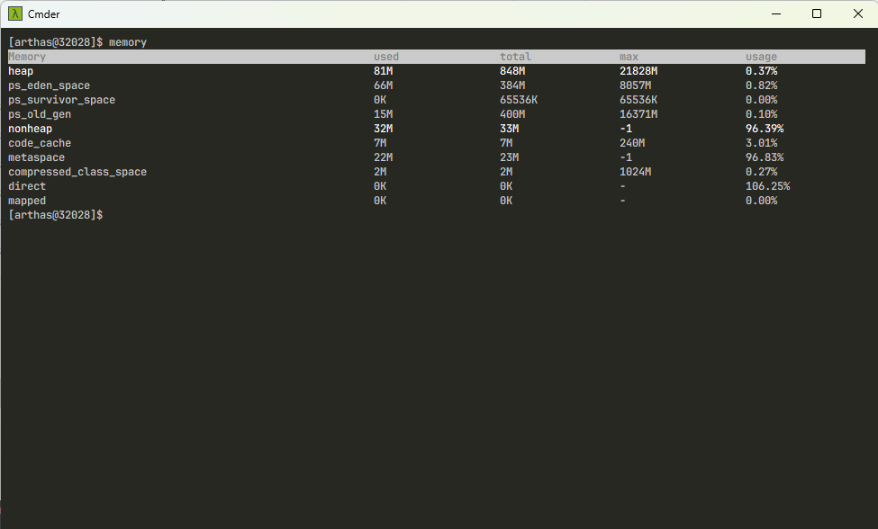
Task: Click the 'compressed_class_space' row label
Action: 77,172
